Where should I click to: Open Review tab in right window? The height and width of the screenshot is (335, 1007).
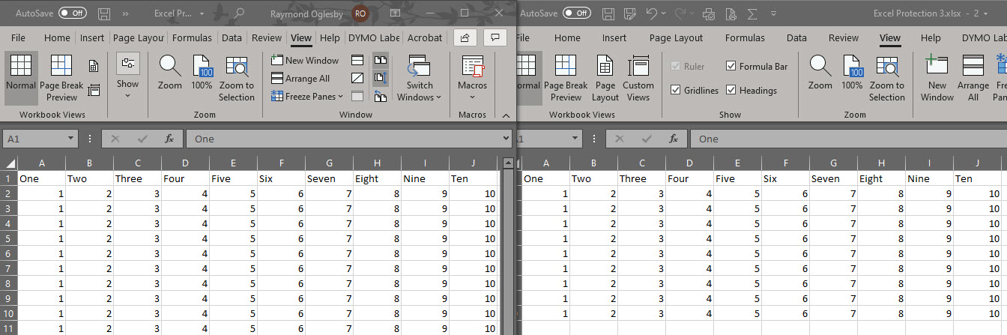(844, 37)
